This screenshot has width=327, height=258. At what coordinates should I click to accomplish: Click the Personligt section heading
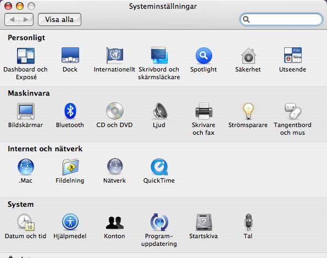(26, 38)
